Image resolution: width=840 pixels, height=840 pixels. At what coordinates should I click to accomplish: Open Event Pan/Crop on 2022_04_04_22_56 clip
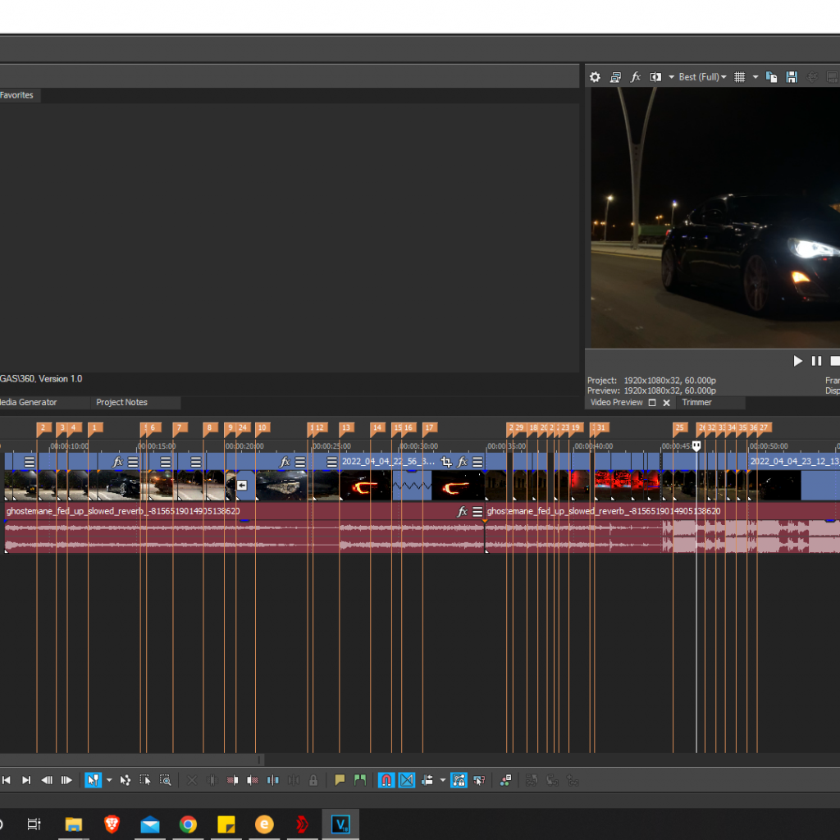(x=446, y=461)
